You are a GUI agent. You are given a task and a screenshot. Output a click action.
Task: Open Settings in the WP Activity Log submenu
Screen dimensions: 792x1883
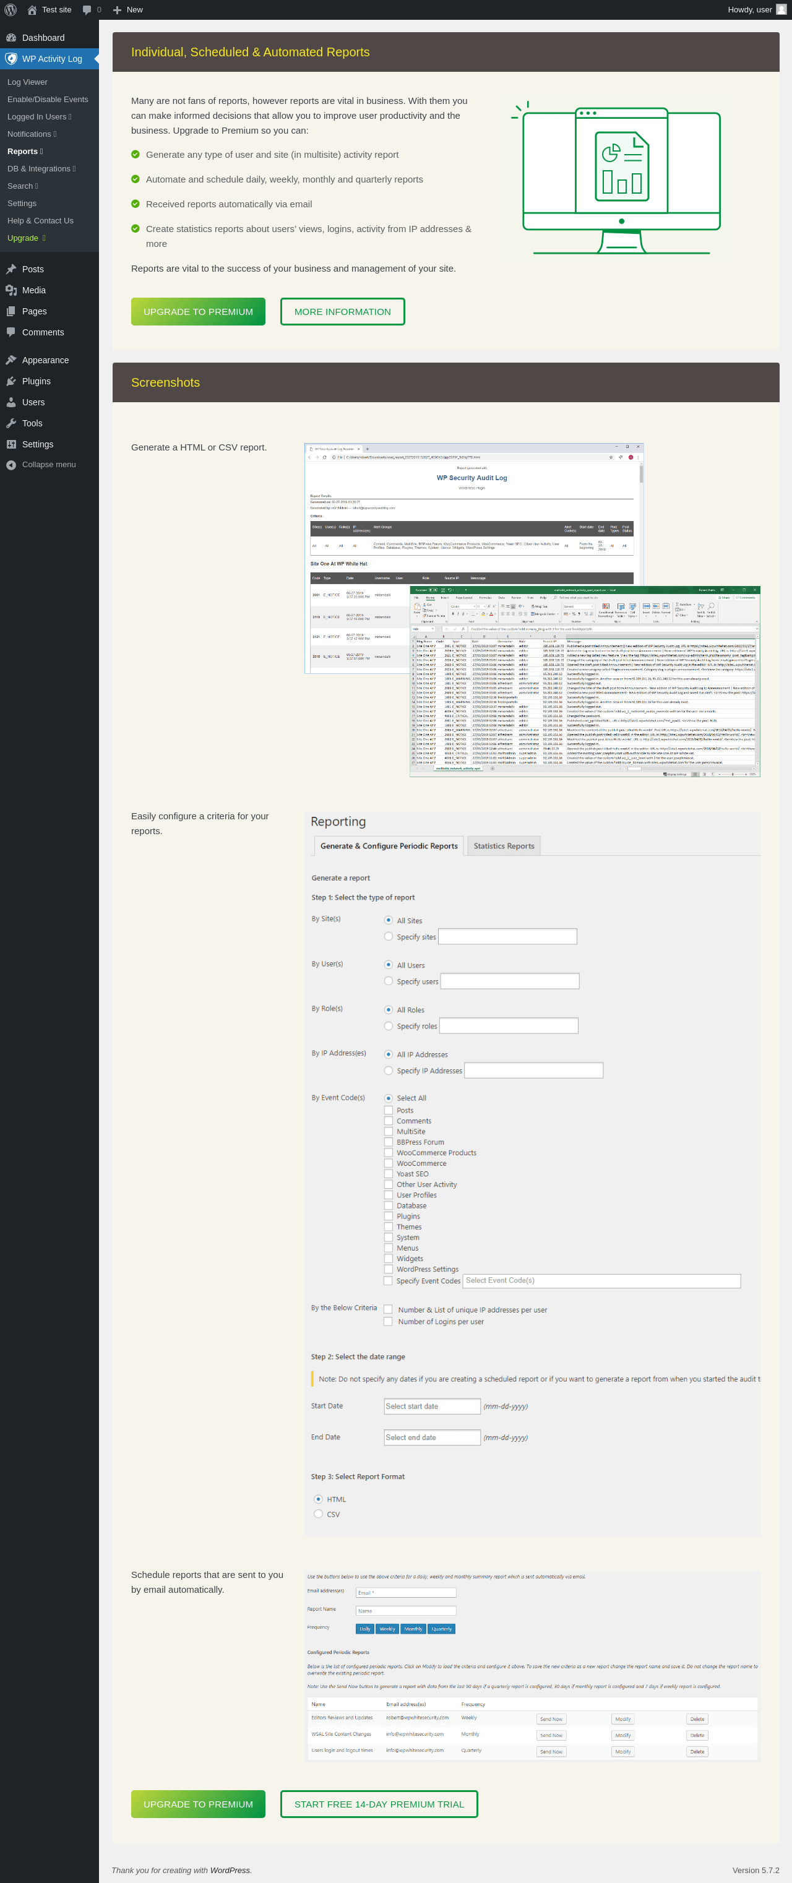click(22, 203)
